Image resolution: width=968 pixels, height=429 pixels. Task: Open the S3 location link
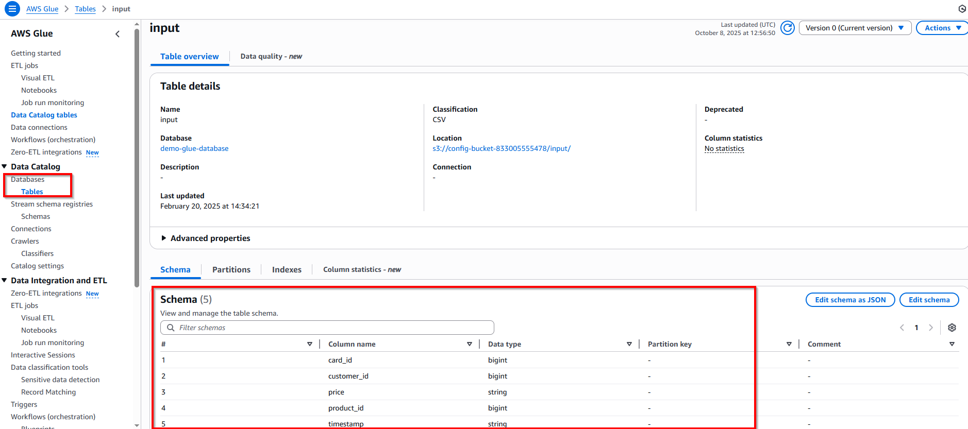(x=501, y=148)
